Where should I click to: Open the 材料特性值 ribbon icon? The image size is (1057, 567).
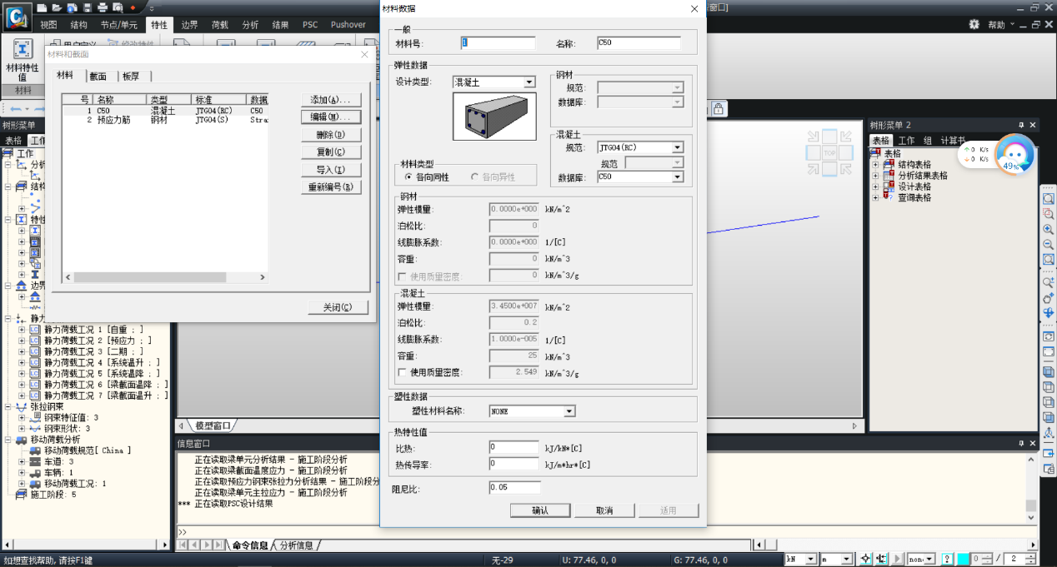[x=23, y=58]
